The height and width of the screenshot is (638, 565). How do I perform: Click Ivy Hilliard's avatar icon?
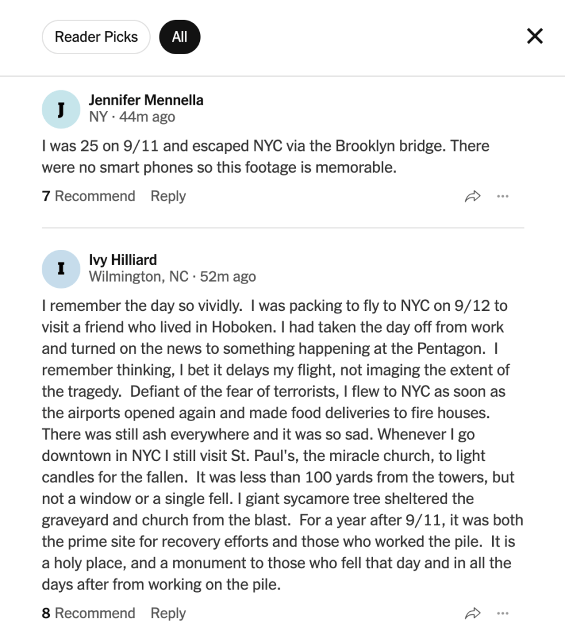[x=61, y=269]
